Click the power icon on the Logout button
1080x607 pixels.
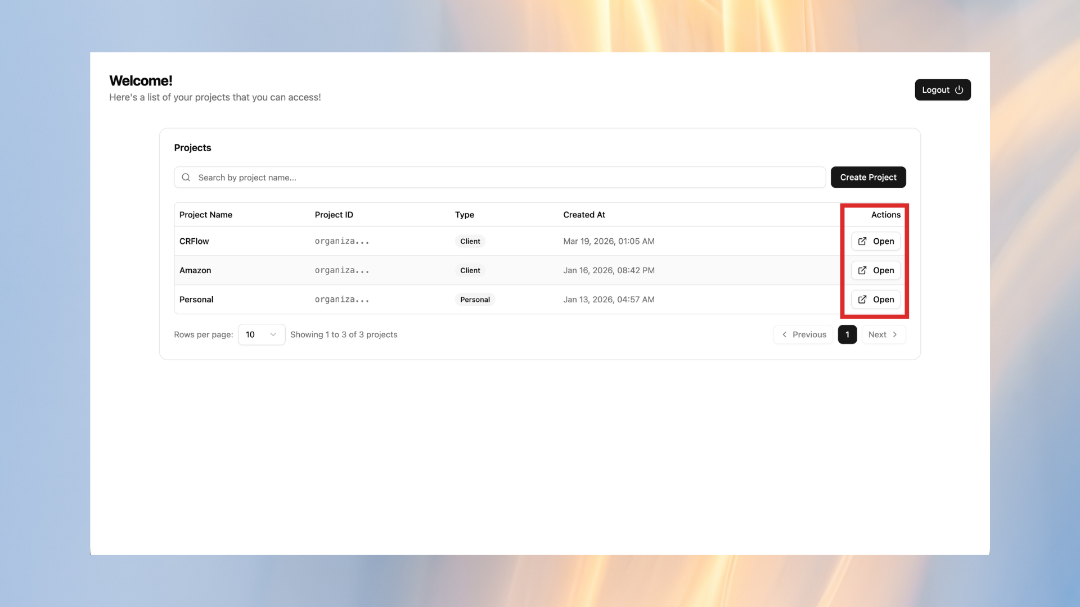pos(959,90)
